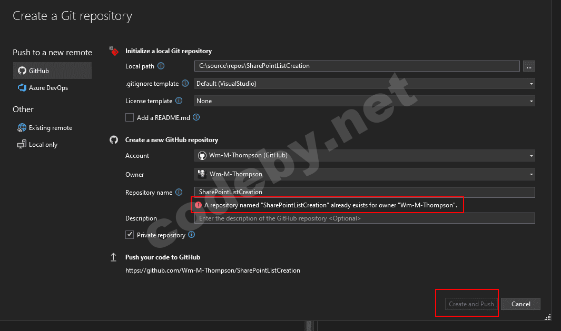
Task: Click the github.com repository URL text
Action: (212, 270)
